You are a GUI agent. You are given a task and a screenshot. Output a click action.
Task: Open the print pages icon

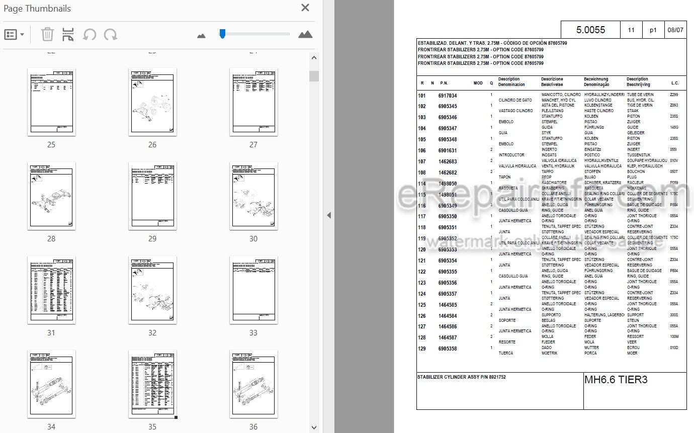point(68,35)
